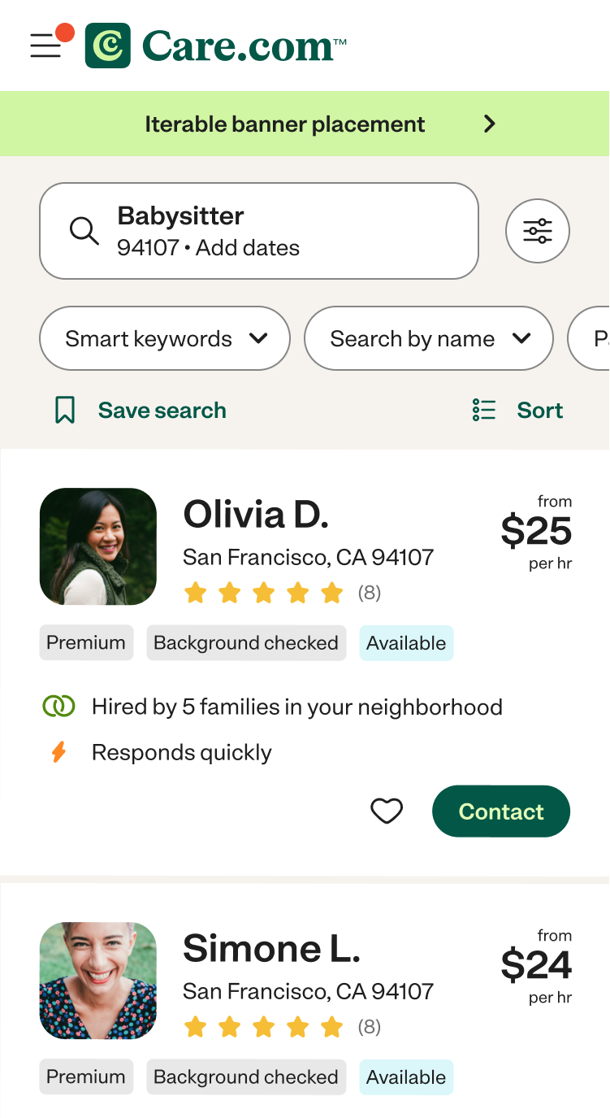Screen dimensions: 610x1118
Task: Open Simone L.'s profile photo
Action: click(x=98, y=981)
